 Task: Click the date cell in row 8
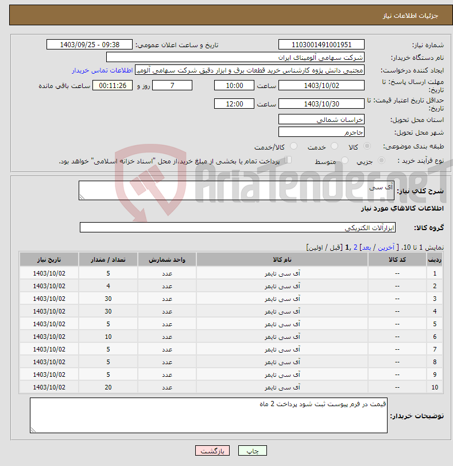[49, 362]
